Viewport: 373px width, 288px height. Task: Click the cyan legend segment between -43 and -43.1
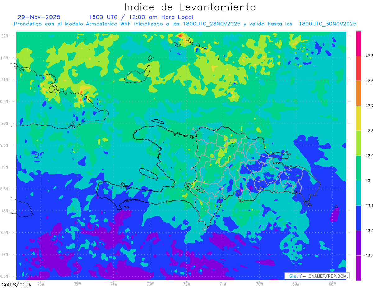(358, 193)
